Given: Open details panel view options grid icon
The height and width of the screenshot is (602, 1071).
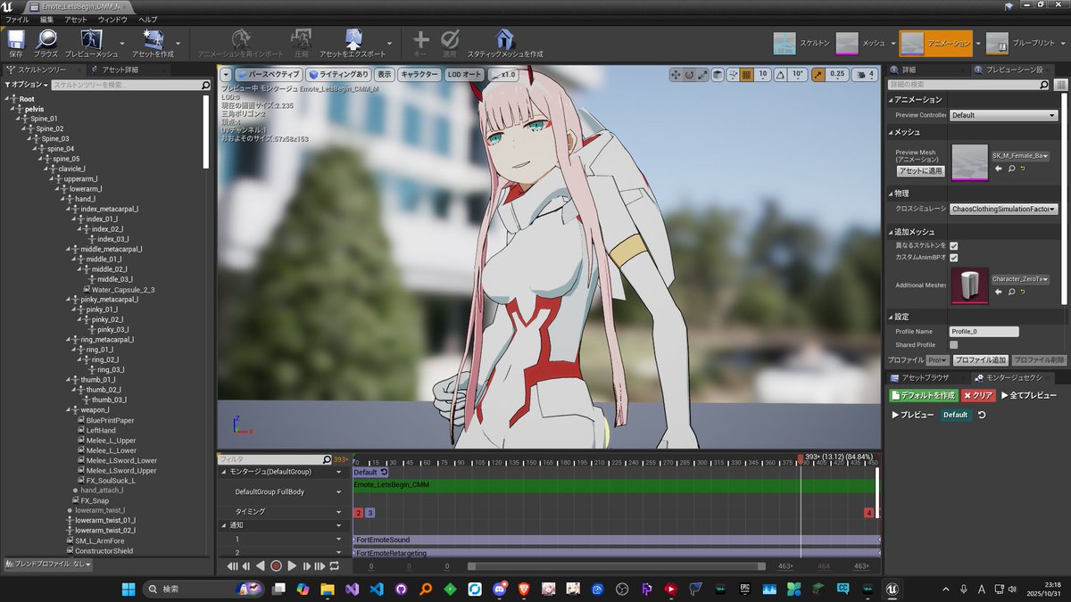Looking at the screenshot, I should 1060,86.
